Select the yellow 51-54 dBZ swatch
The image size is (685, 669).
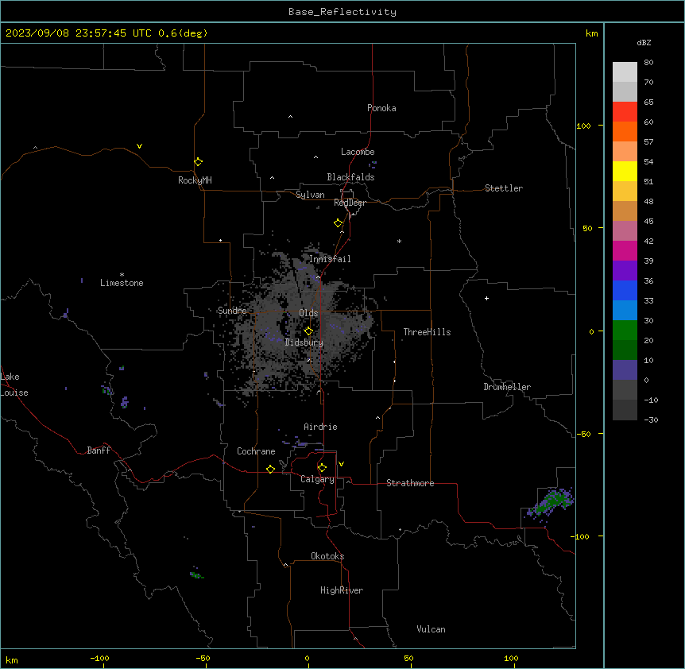coord(625,171)
